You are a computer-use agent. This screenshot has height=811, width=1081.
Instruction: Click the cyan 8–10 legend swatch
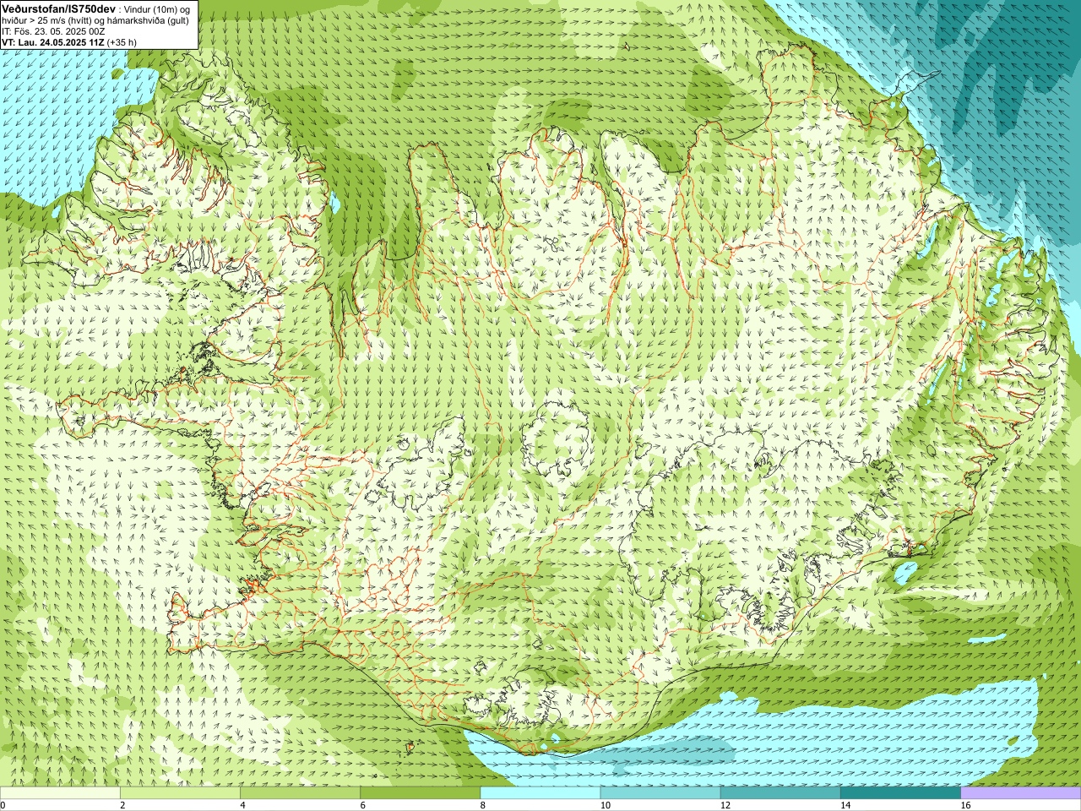point(540,793)
